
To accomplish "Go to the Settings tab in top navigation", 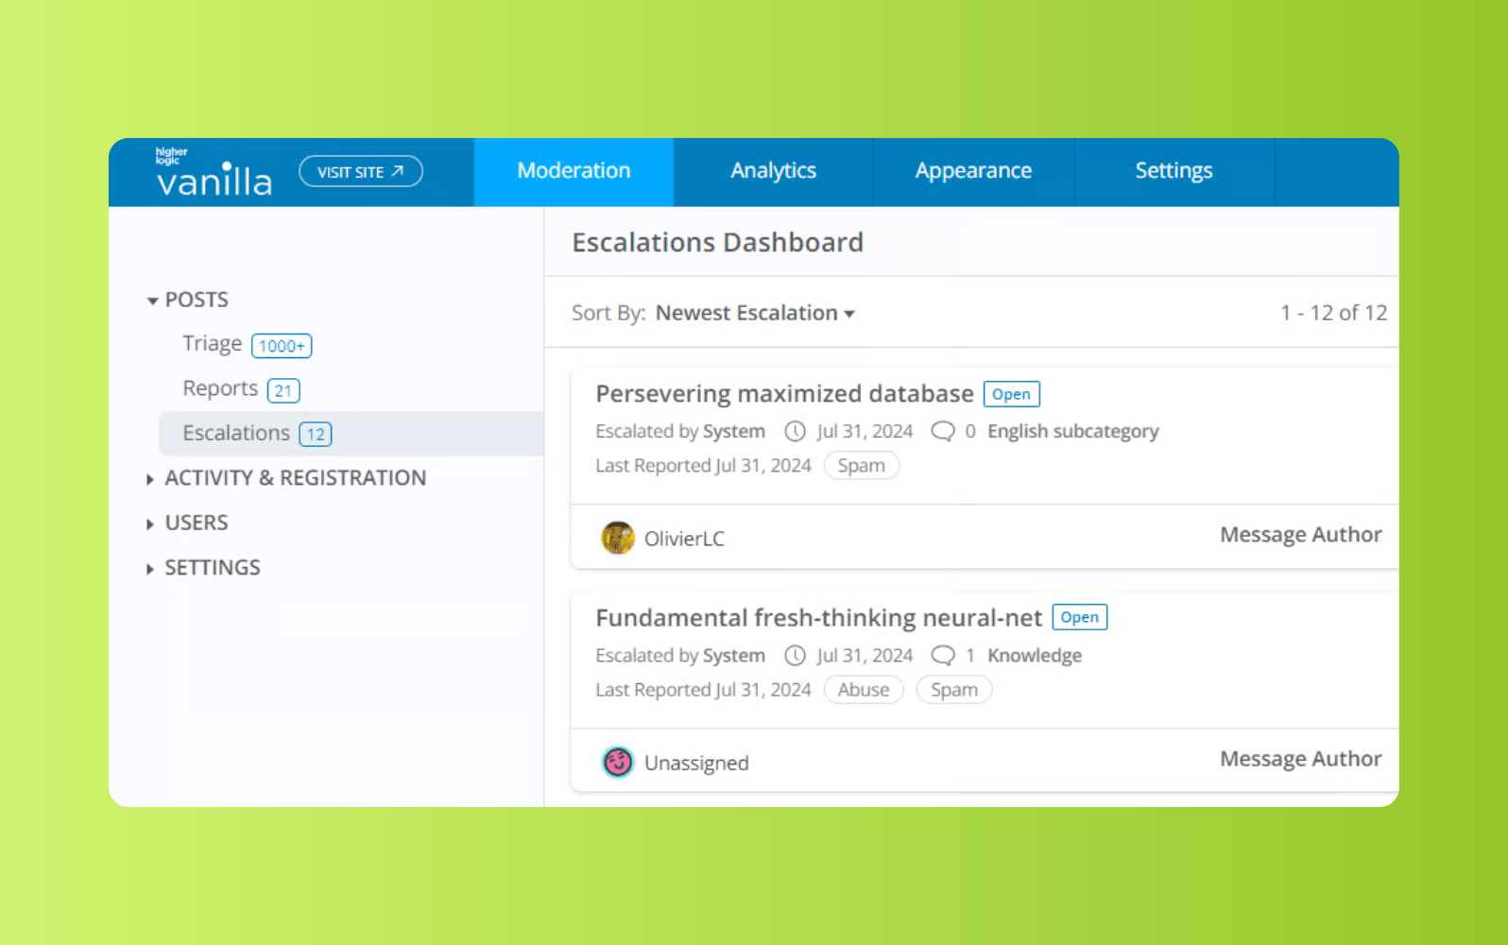I will tap(1174, 171).
